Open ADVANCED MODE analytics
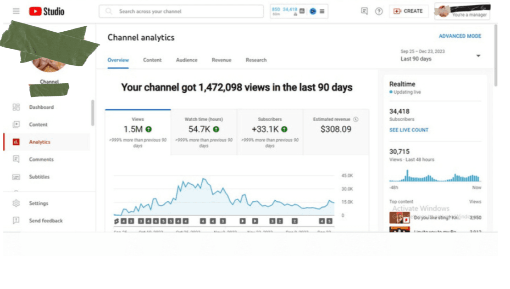The image size is (510, 289). point(460,36)
